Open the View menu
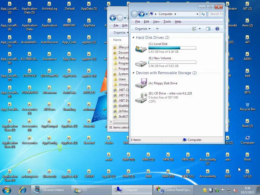 (156, 22)
